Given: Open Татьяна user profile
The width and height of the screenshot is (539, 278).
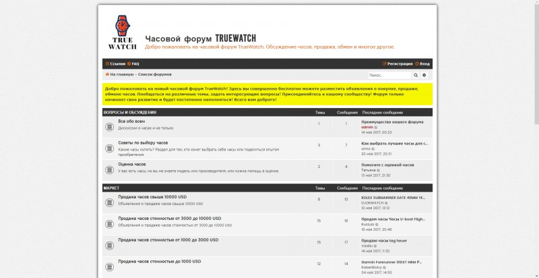Looking at the screenshot, I should [369, 170].
